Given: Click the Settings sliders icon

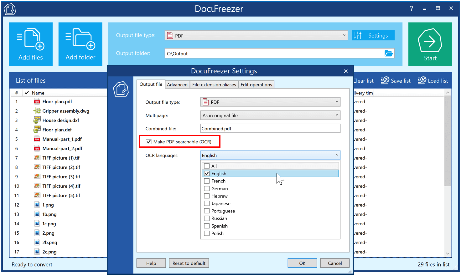Looking at the screenshot, I should coord(357,35).
